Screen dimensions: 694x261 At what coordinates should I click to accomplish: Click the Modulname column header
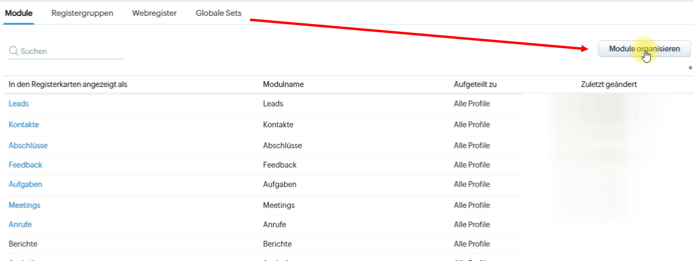283,84
